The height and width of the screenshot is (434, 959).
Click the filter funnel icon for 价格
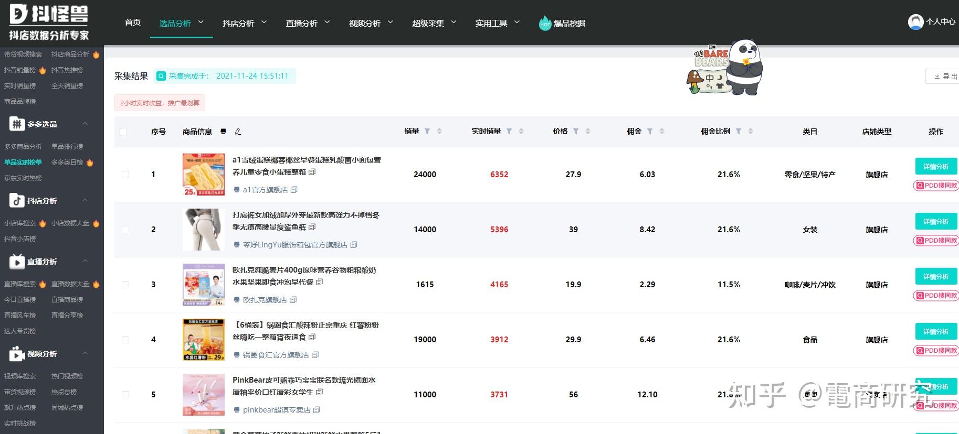[576, 132]
